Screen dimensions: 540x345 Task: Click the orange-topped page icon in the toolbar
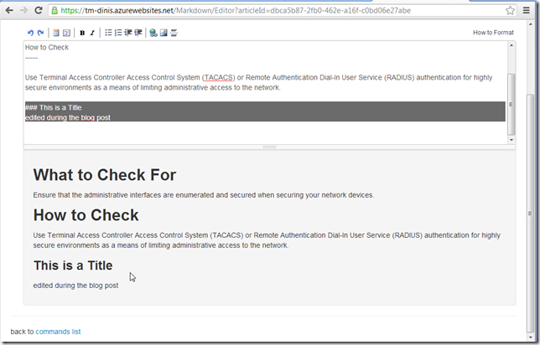click(56, 33)
